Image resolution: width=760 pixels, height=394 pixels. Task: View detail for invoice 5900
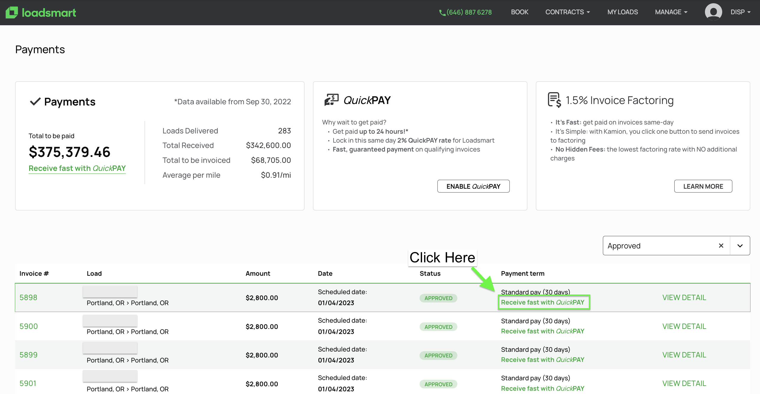coord(684,326)
